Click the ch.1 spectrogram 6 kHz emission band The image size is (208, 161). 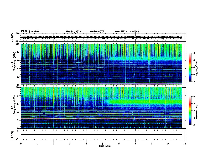[x=146, y=59]
